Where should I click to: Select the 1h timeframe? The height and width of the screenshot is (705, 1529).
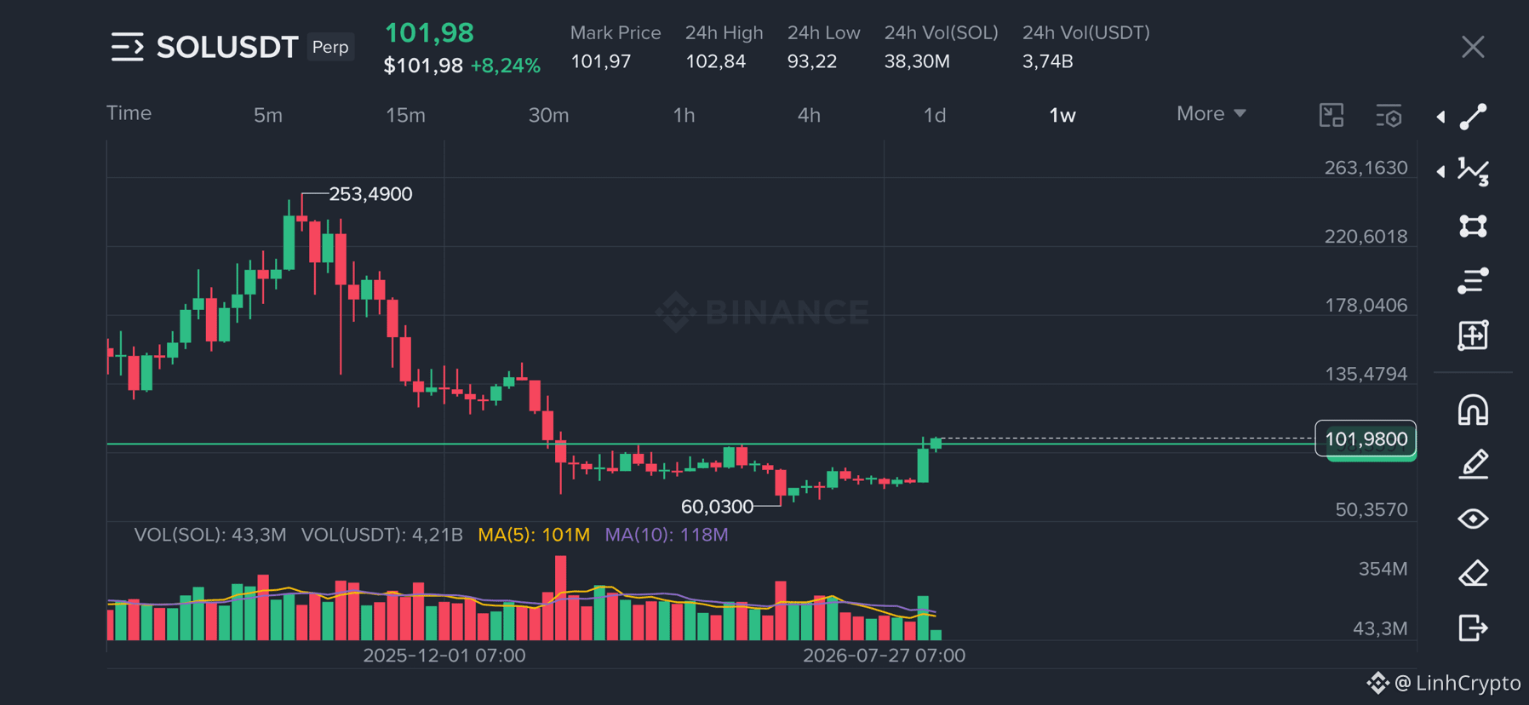pyautogui.click(x=684, y=115)
